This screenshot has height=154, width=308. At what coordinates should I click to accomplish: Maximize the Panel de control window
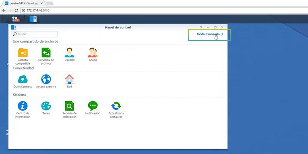point(215,27)
